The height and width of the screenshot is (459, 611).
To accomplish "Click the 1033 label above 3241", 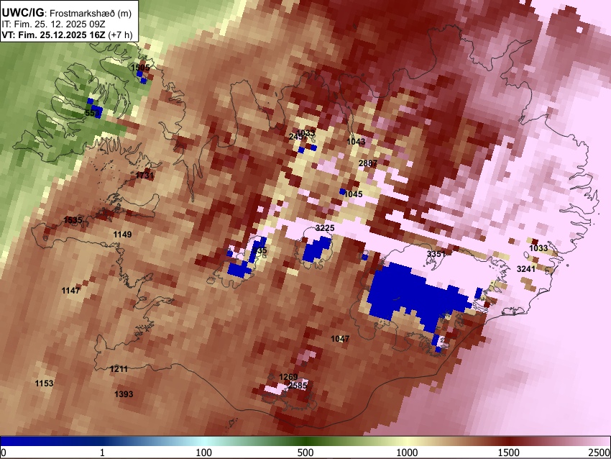I will [538, 248].
